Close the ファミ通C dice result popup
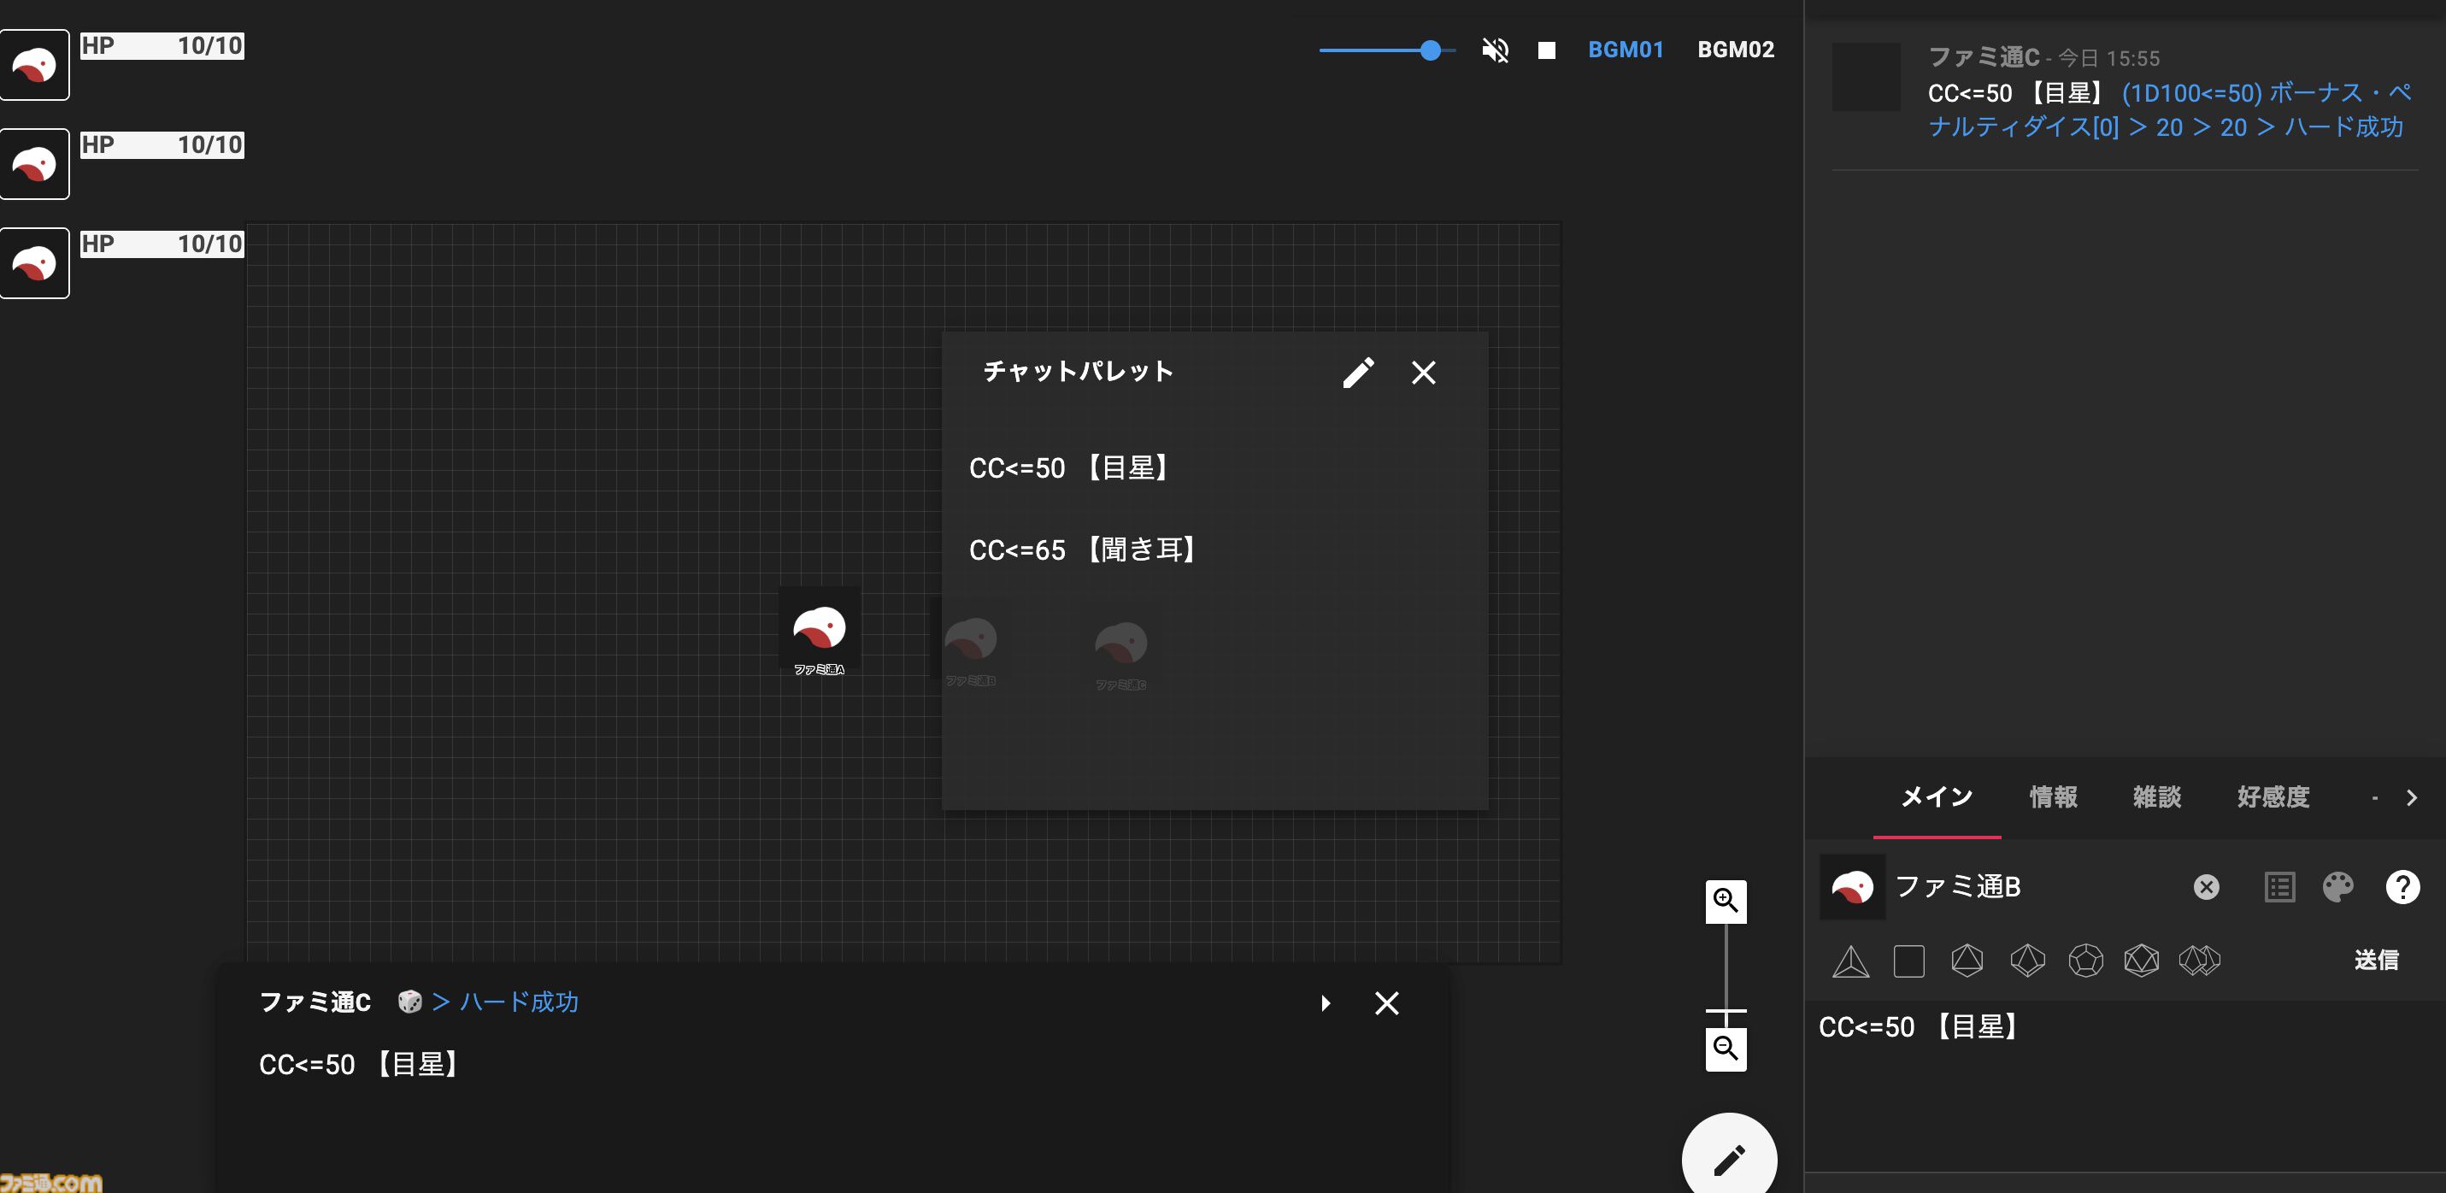 1386,1003
